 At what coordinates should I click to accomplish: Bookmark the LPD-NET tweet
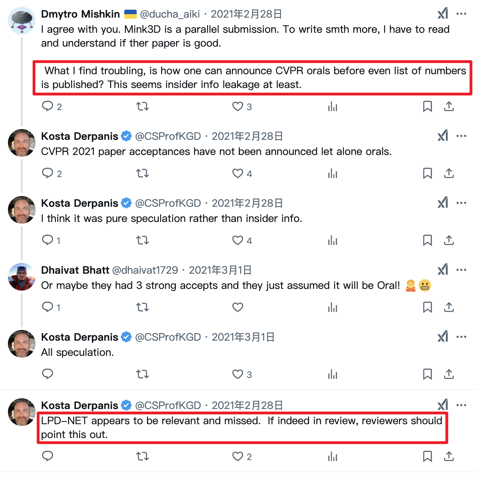427,456
